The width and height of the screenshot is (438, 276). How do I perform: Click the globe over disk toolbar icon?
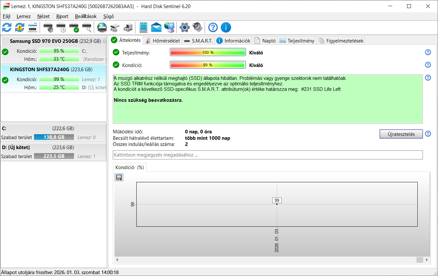pos(102,27)
